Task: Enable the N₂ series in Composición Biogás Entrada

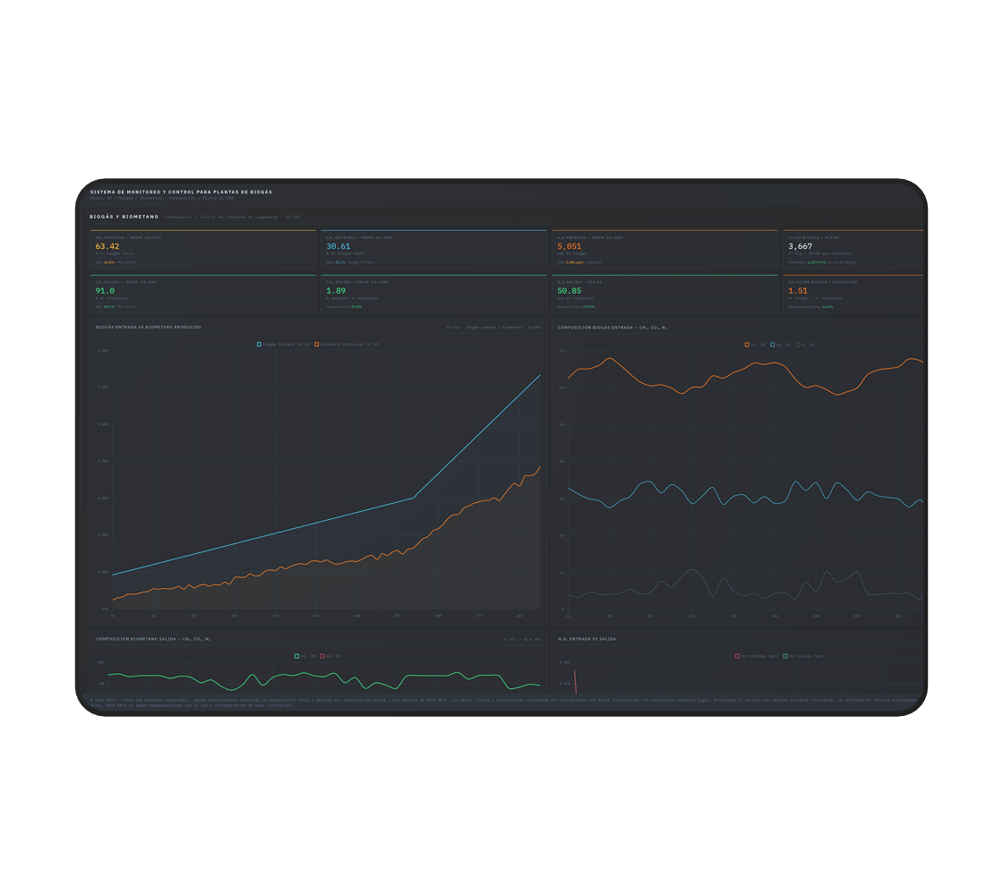Action: click(x=799, y=345)
